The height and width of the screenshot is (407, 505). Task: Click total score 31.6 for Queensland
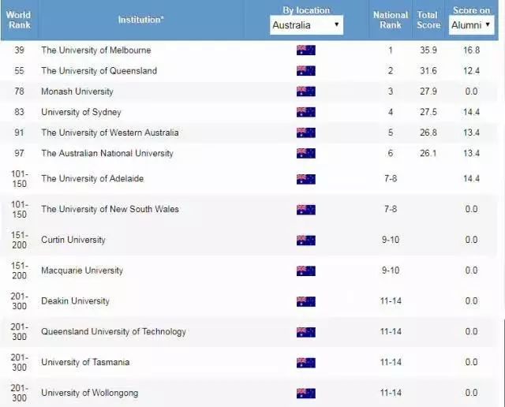pyautogui.click(x=428, y=71)
